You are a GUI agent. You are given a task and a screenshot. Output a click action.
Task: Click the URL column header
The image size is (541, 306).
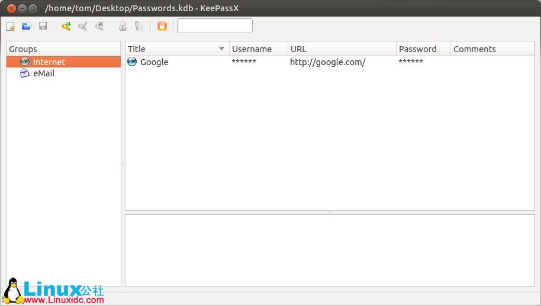(342, 49)
